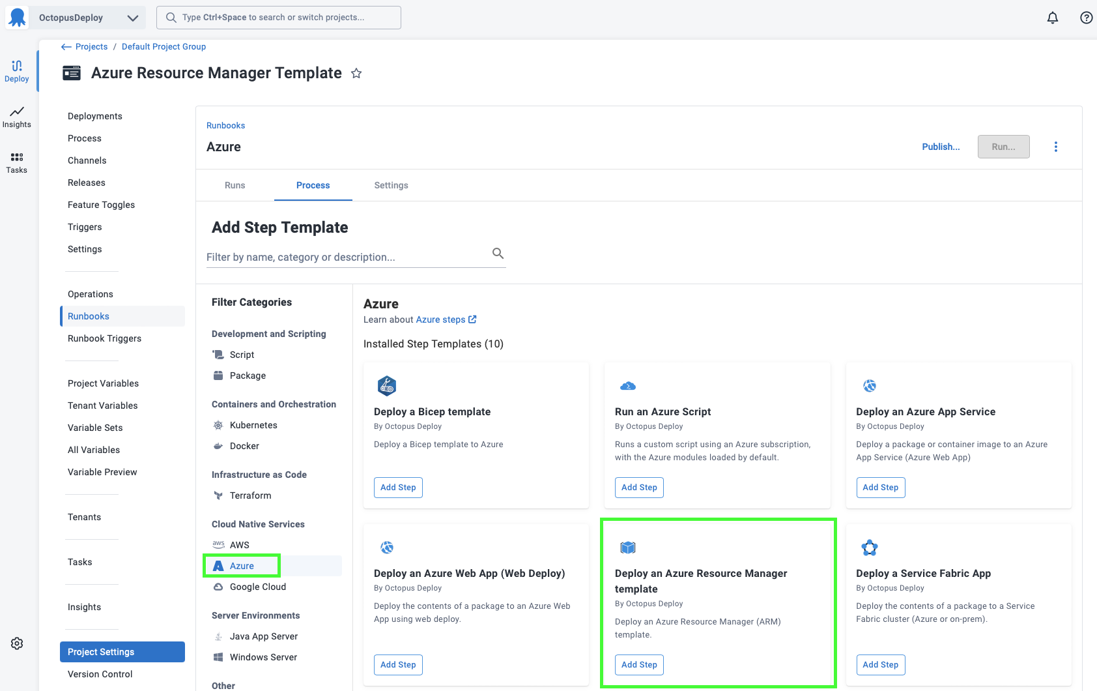1097x691 pixels.
Task: Navigate back to Projects breadcrumb
Action: coord(91,46)
